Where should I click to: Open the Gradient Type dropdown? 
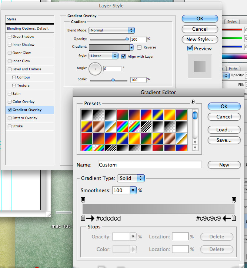(131, 178)
